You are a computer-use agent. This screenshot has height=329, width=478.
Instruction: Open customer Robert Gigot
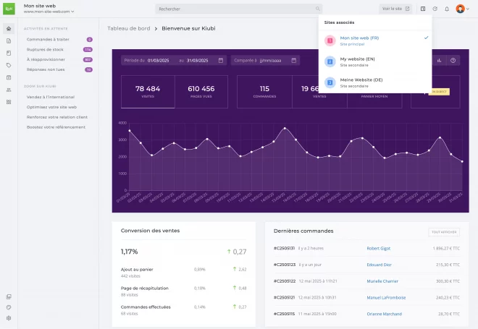tap(379, 248)
